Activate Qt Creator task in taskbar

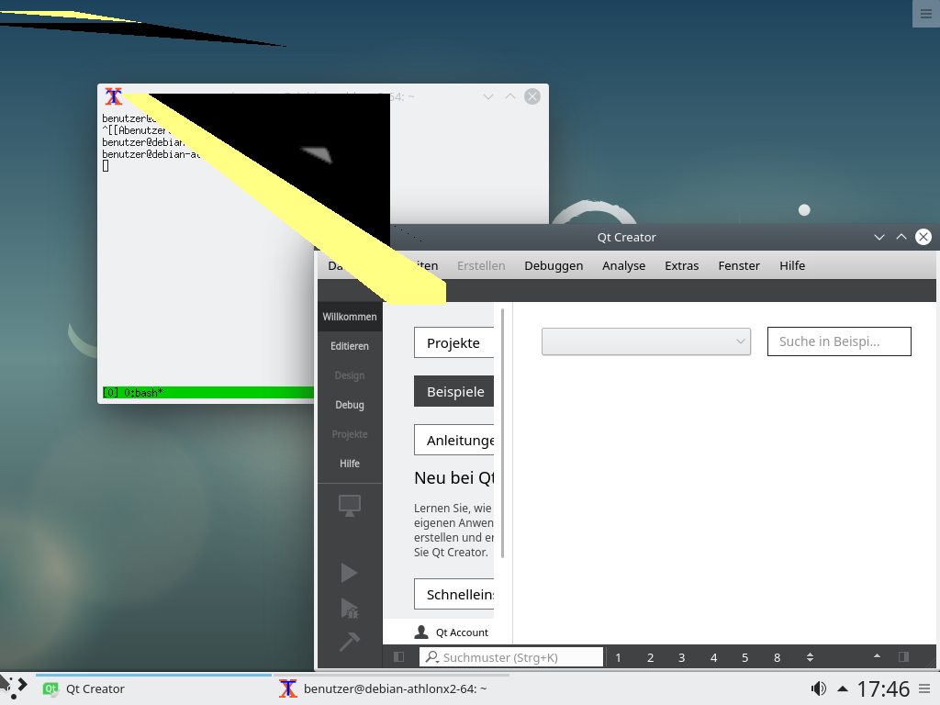(x=153, y=688)
